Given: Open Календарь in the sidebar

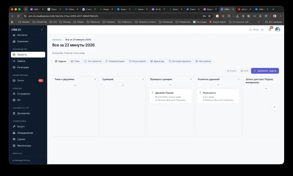Looking at the screenshot, I should coord(28,67).
